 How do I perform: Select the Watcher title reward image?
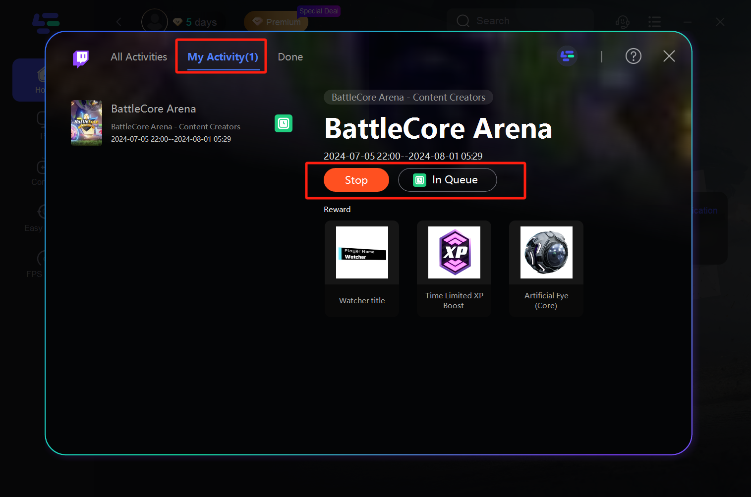362,252
